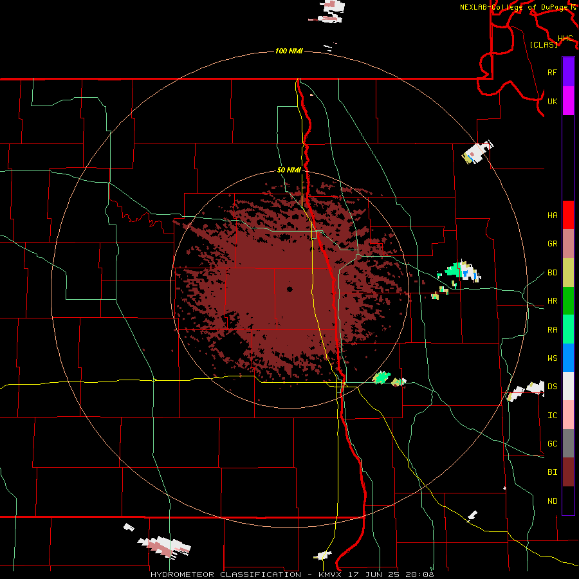Click the 20:08 timestamp text
Screen dimensions: 579x579
click(419, 574)
